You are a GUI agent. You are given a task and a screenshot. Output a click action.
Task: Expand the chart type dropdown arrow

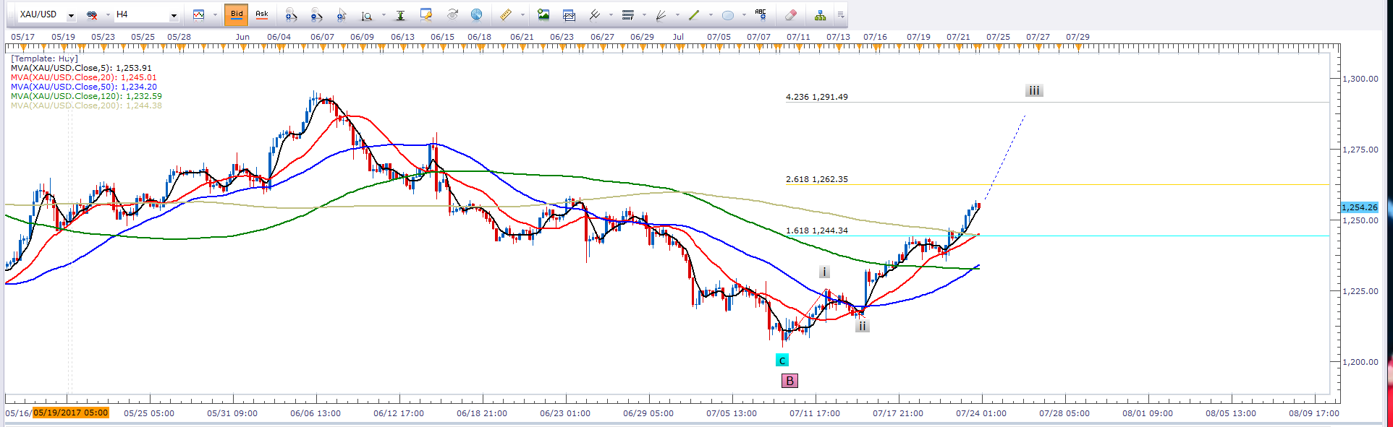point(215,14)
